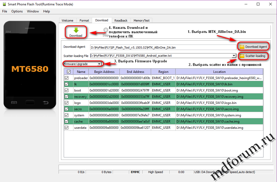Disable the userdata partition checkbox
This screenshot has width=277, height=182.
[x=67, y=128]
